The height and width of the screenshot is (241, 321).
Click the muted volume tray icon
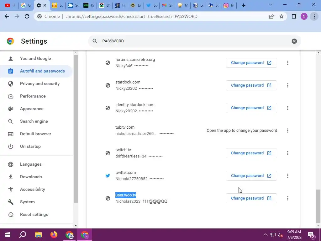coord(281,235)
